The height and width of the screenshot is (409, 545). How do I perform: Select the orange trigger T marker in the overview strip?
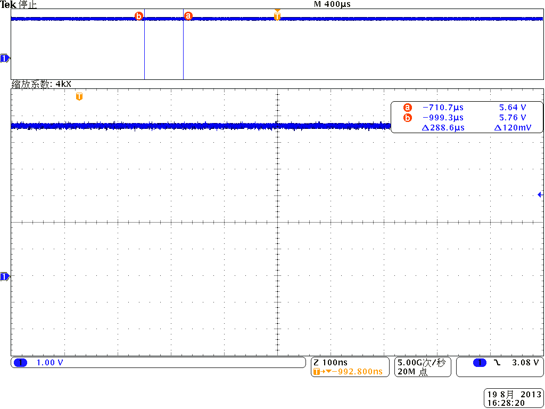pyautogui.click(x=277, y=16)
